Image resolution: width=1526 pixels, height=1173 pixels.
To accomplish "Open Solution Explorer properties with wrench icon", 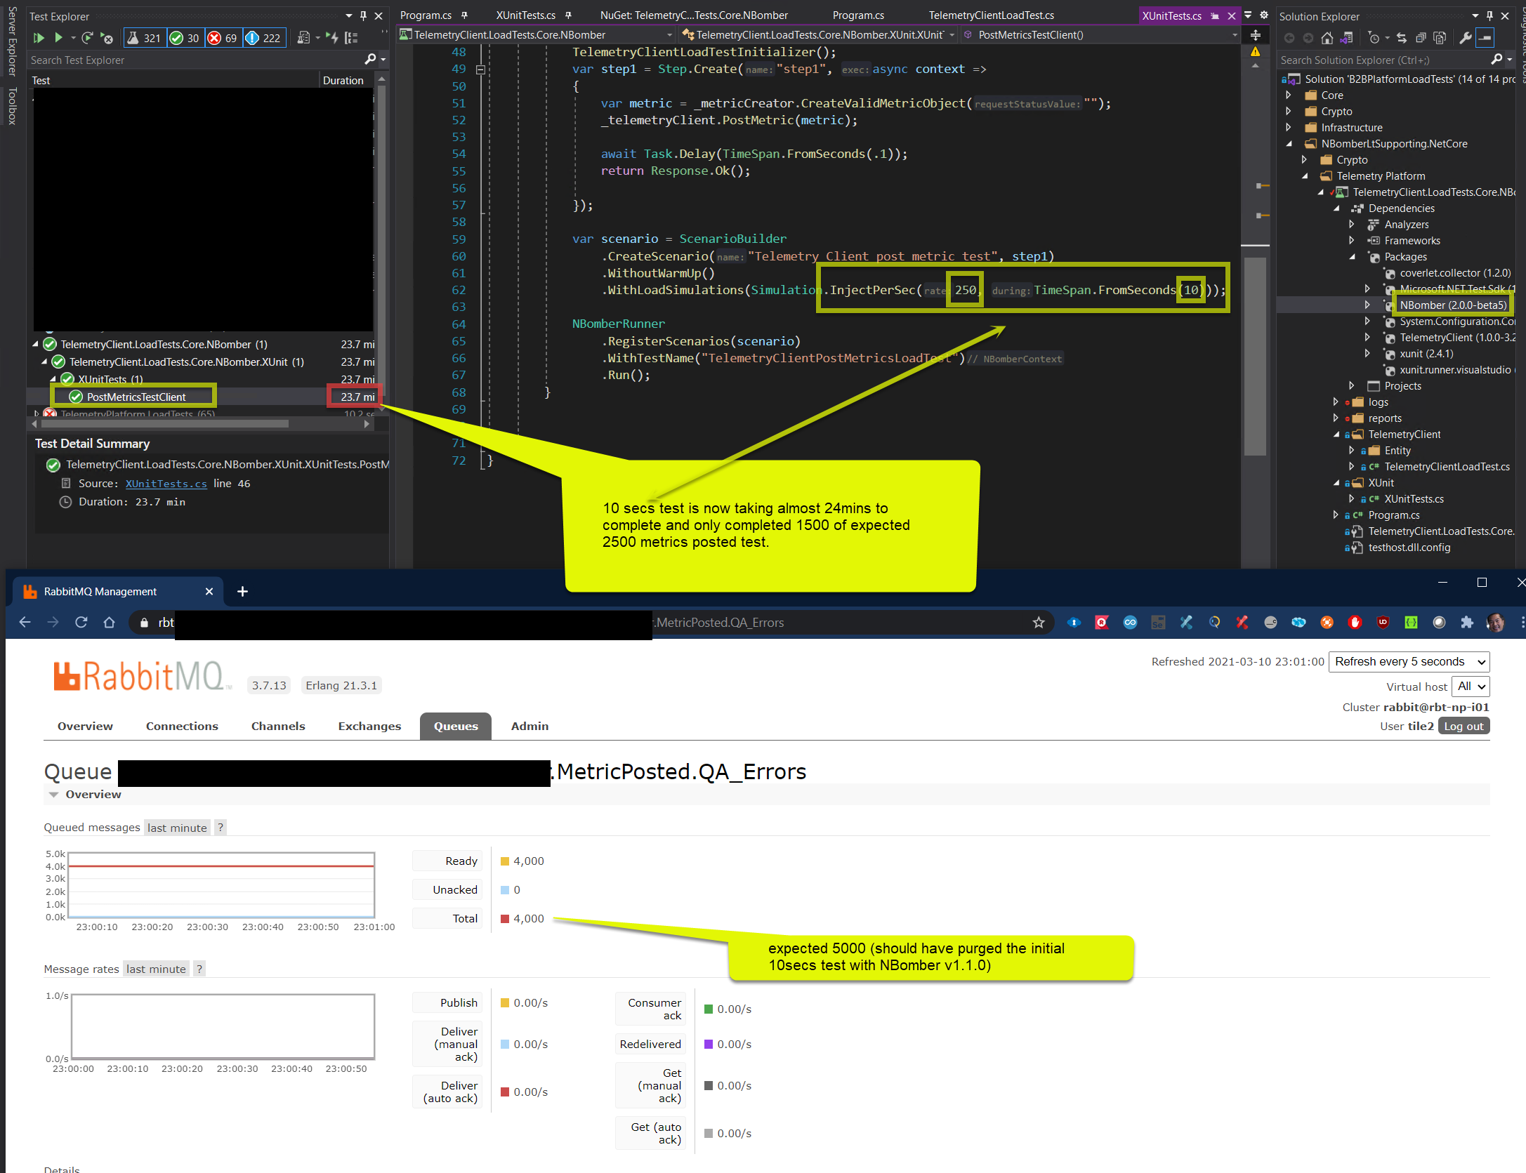I will [1466, 38].
